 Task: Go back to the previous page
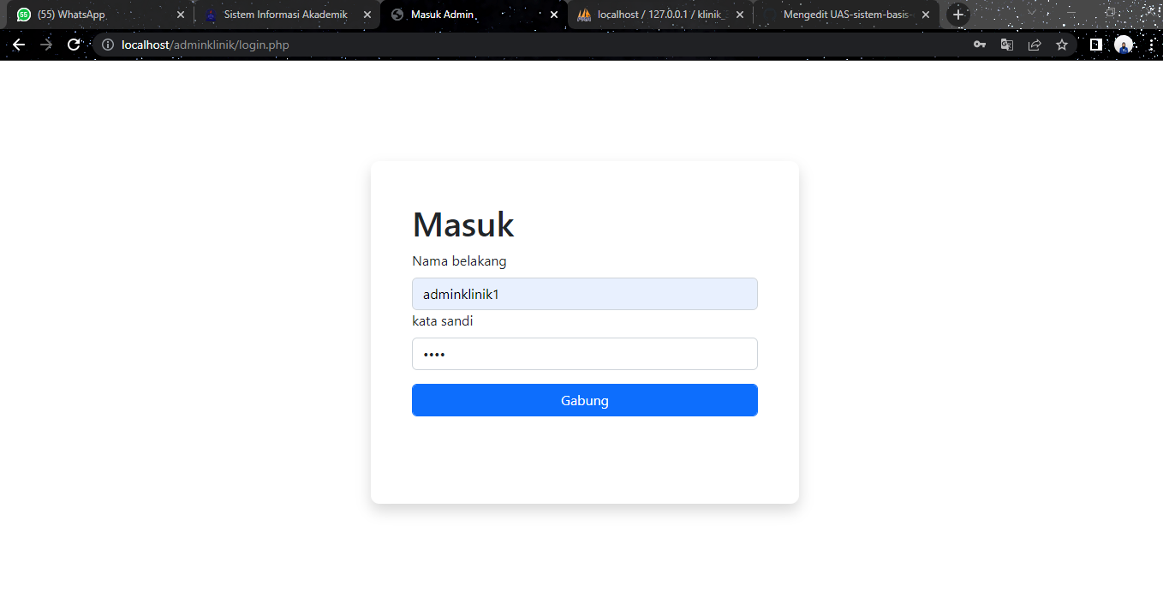19,44
